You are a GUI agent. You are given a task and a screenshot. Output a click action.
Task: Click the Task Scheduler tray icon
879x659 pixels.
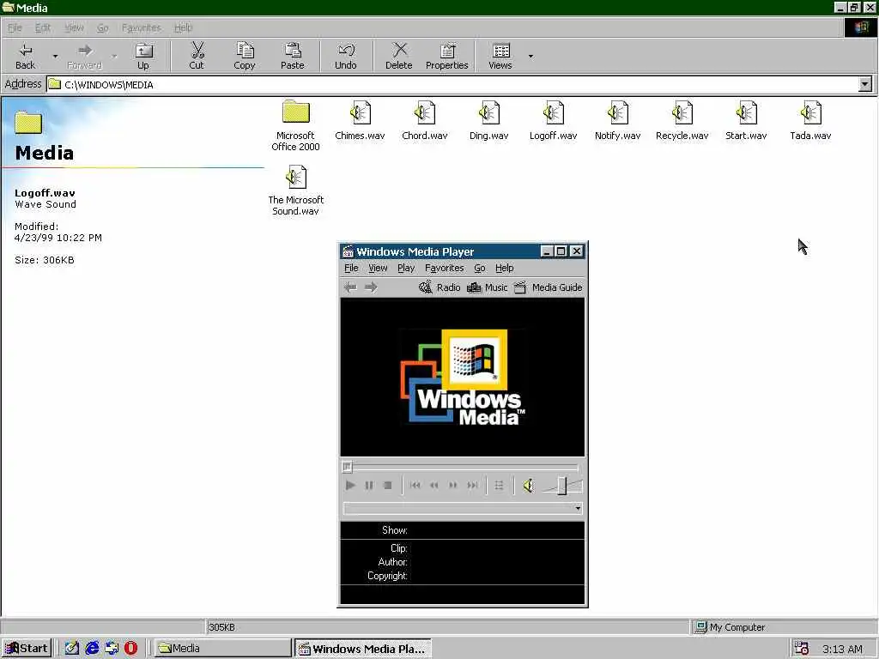tap(802, 649)
